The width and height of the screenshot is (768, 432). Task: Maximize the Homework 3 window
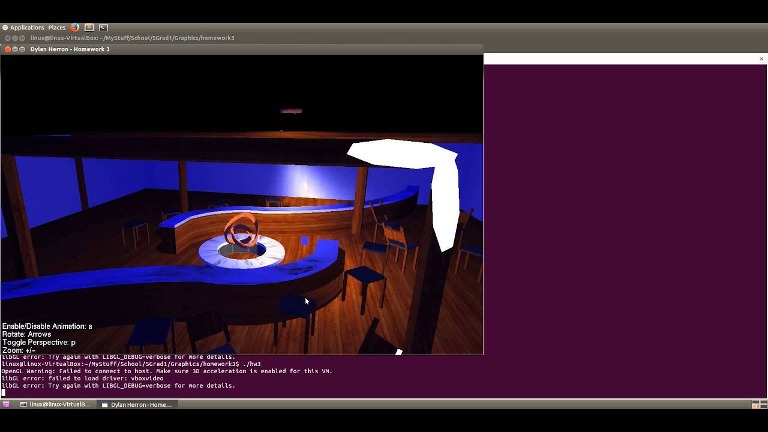point(23,49)
